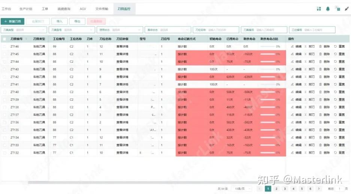Switch to the 生产计划 tab
351x194 pixels.
pyautogui.click(x=26, y=9)
